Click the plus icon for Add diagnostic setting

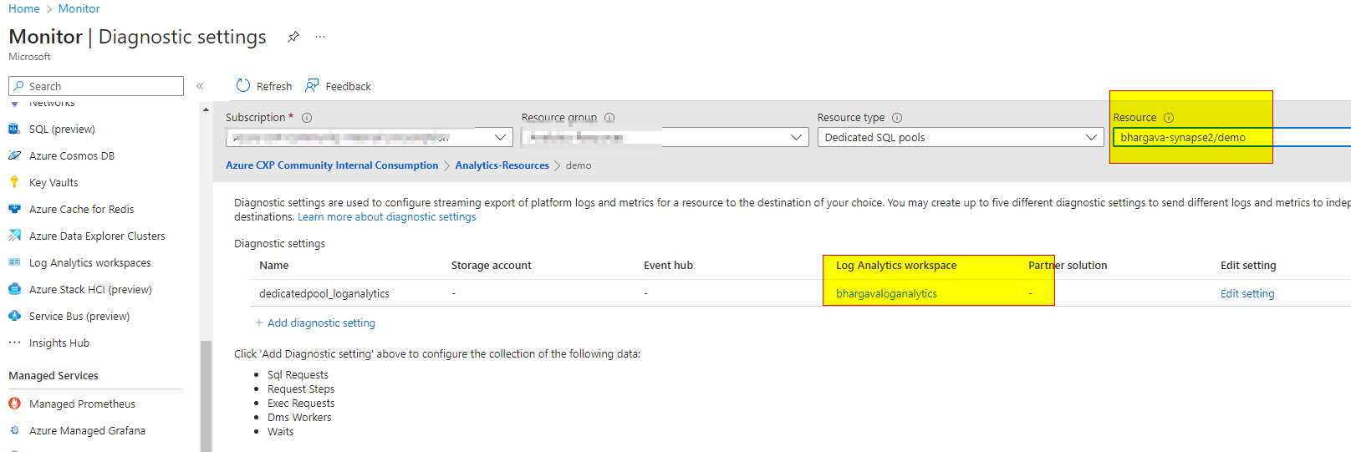[259, 322]
